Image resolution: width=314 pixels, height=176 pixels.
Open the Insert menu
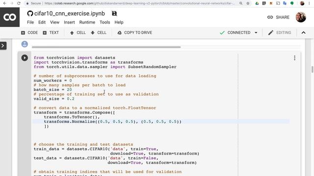click(69, 22)
